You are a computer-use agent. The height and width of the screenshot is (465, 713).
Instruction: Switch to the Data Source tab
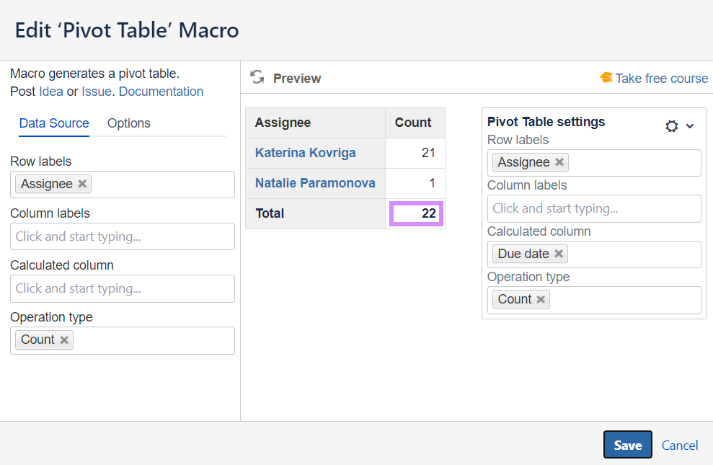click(x=54, y=123)
